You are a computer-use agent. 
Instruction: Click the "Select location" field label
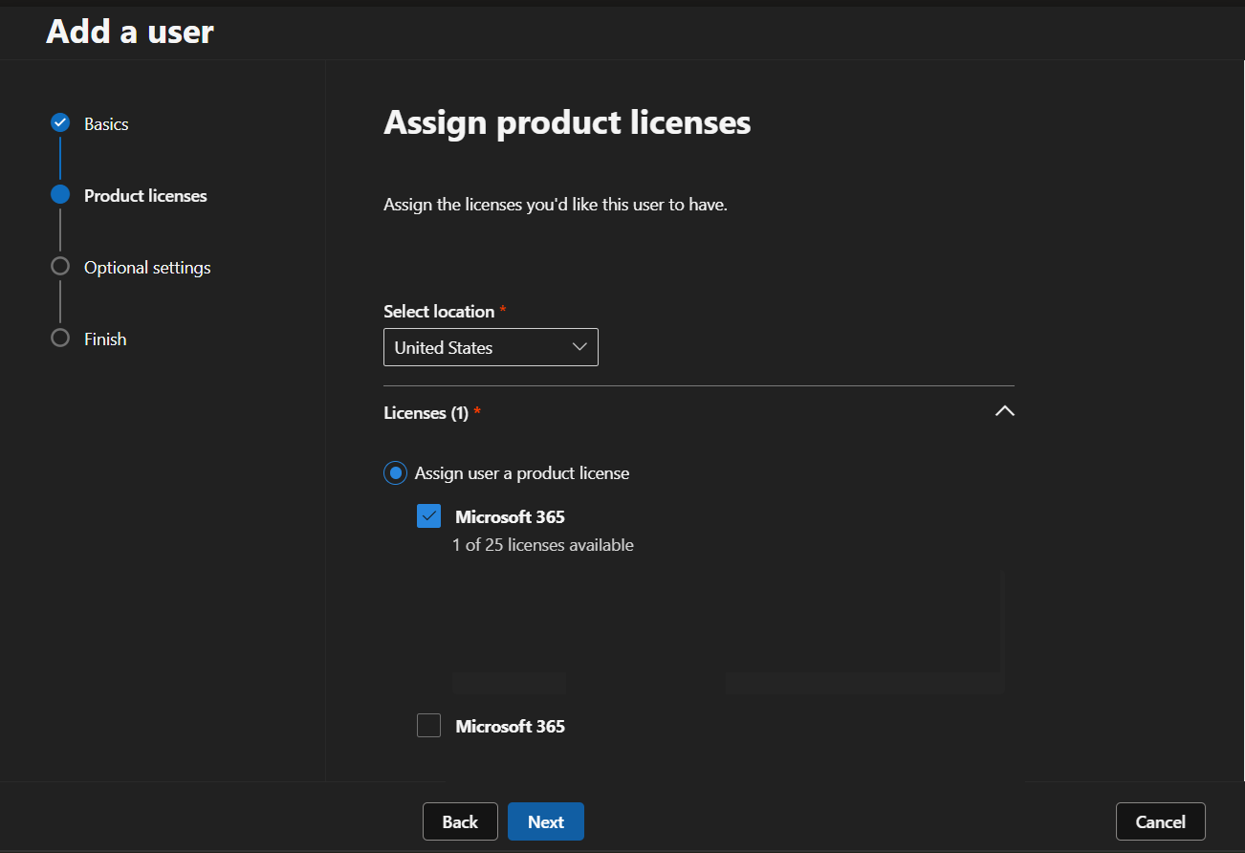coord(439,312)
